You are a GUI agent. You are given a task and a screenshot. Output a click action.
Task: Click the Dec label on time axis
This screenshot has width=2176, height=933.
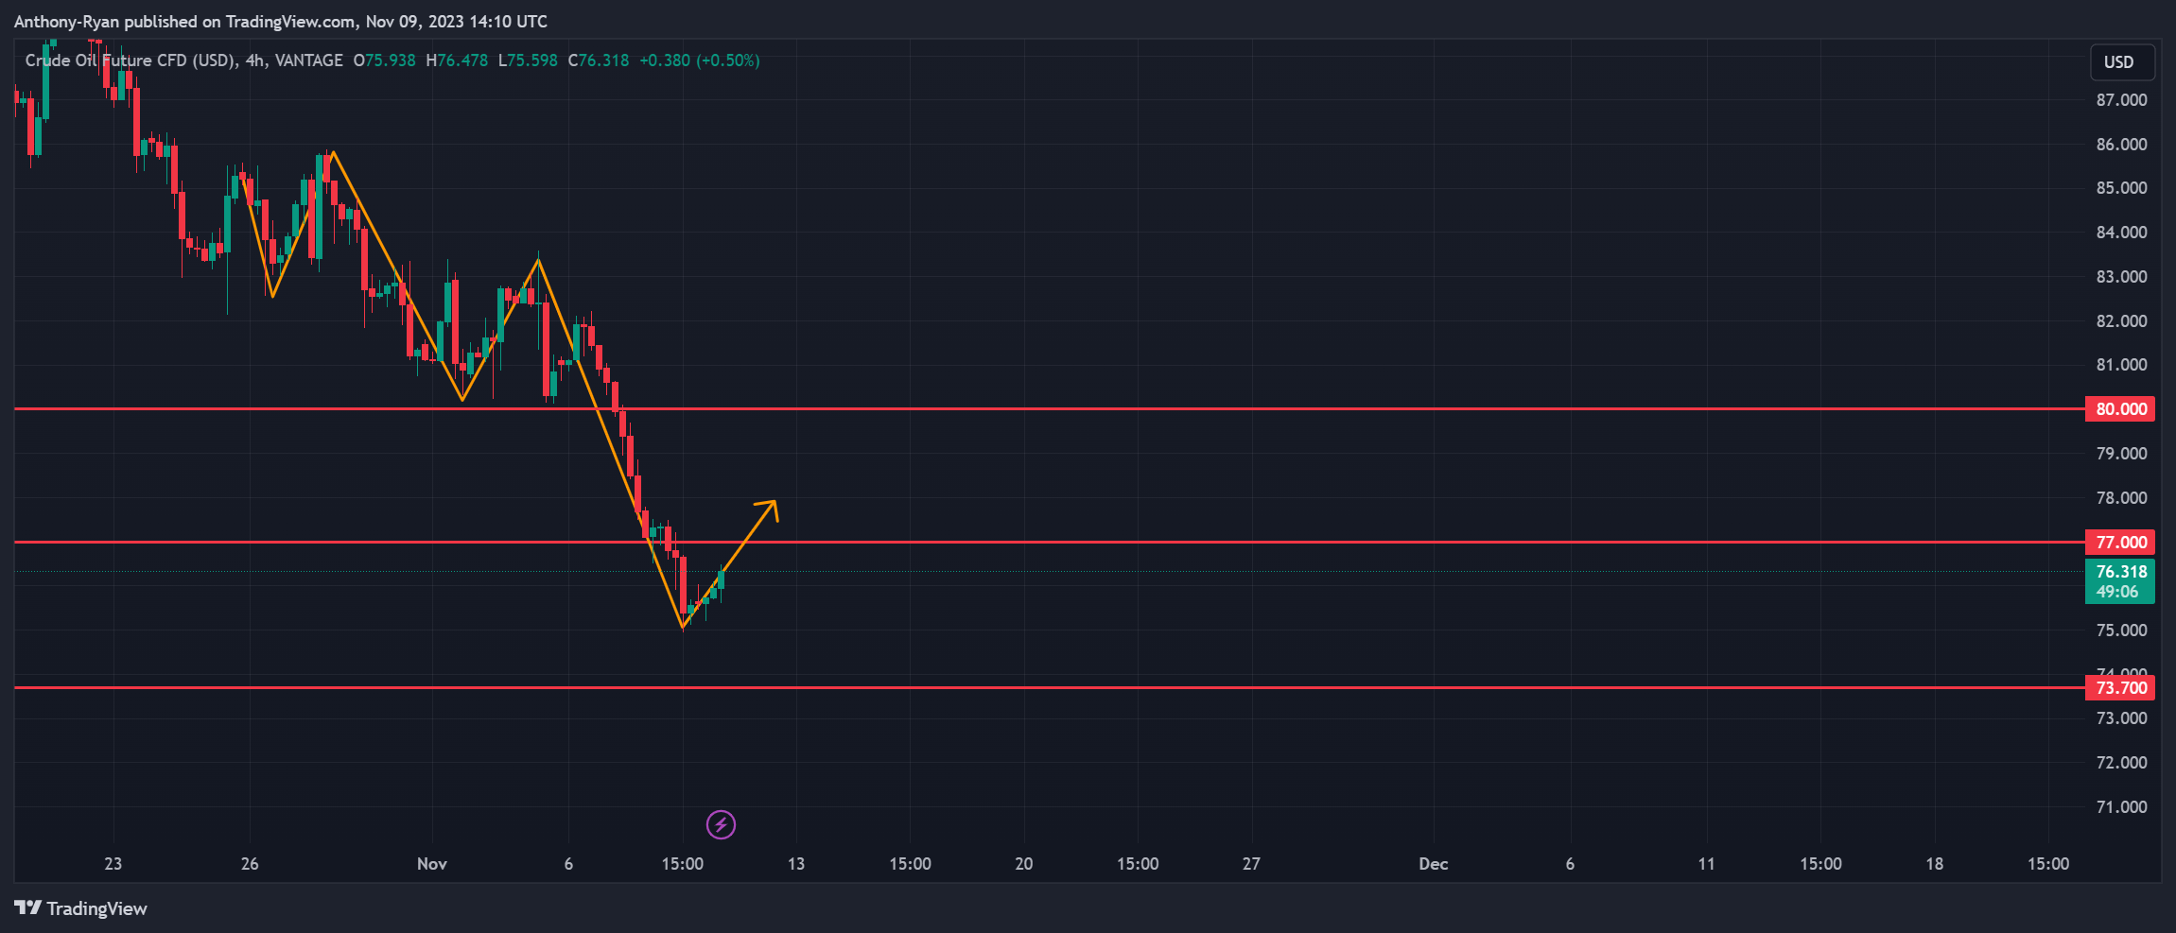[x=1434, y=864]
